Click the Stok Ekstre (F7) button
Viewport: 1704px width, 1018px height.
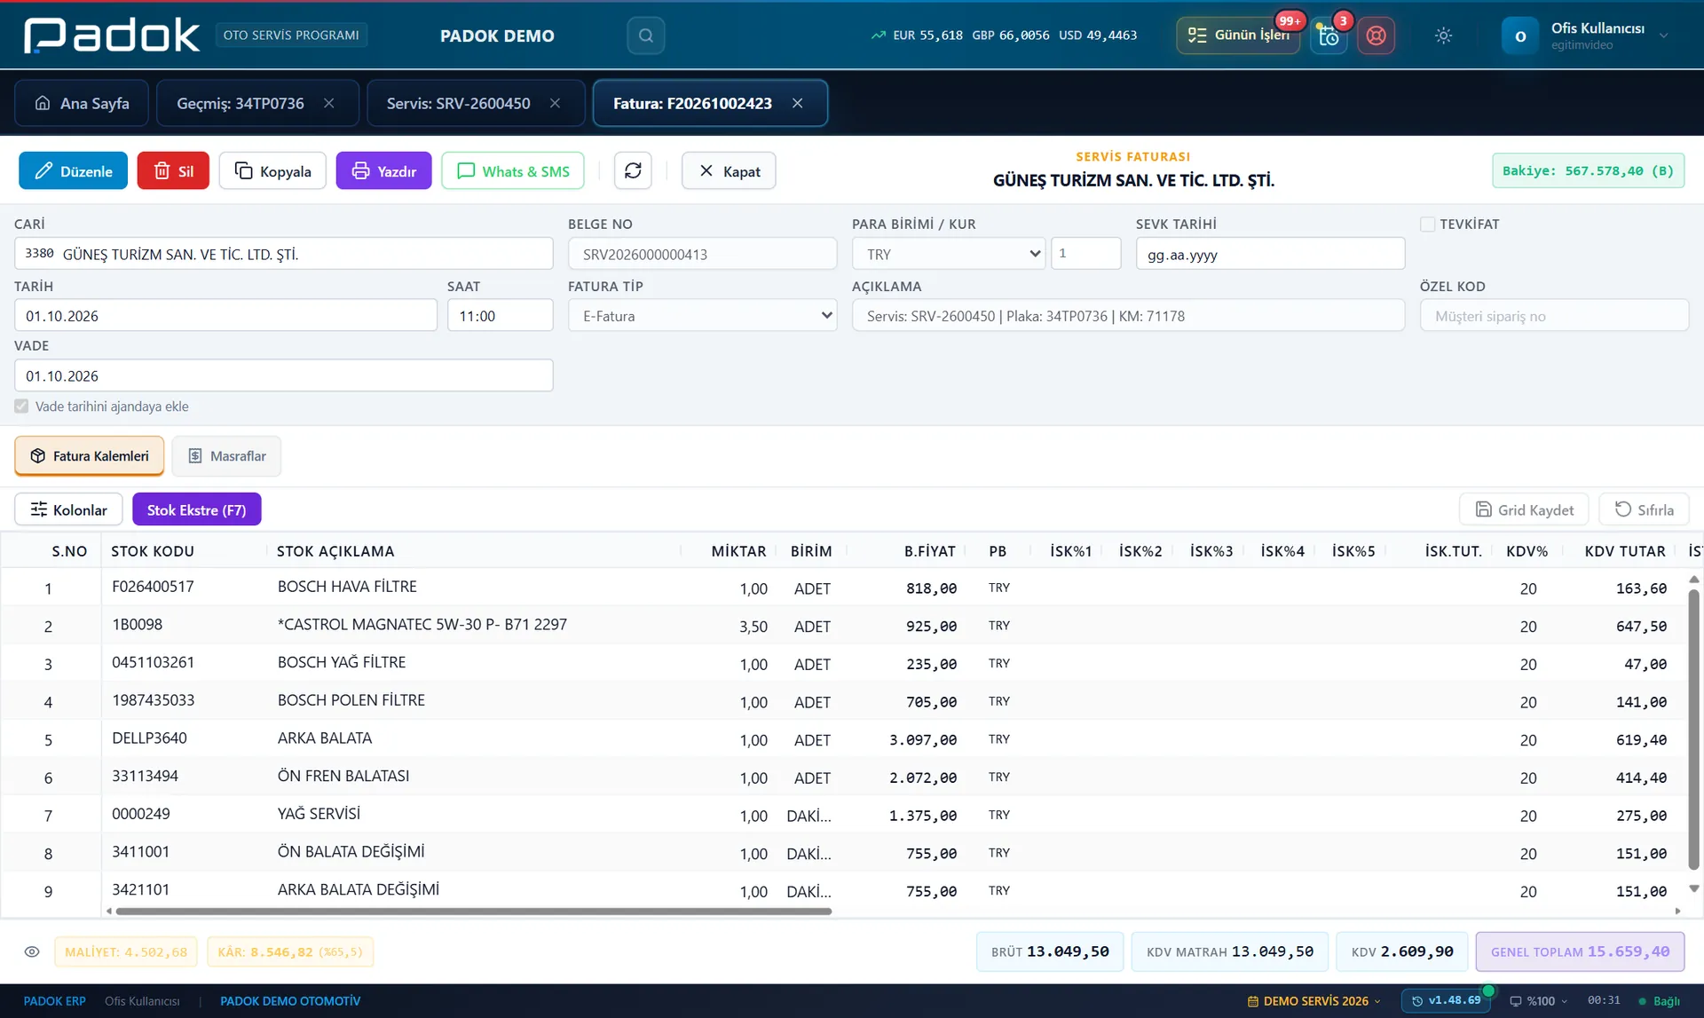point(196,509)
